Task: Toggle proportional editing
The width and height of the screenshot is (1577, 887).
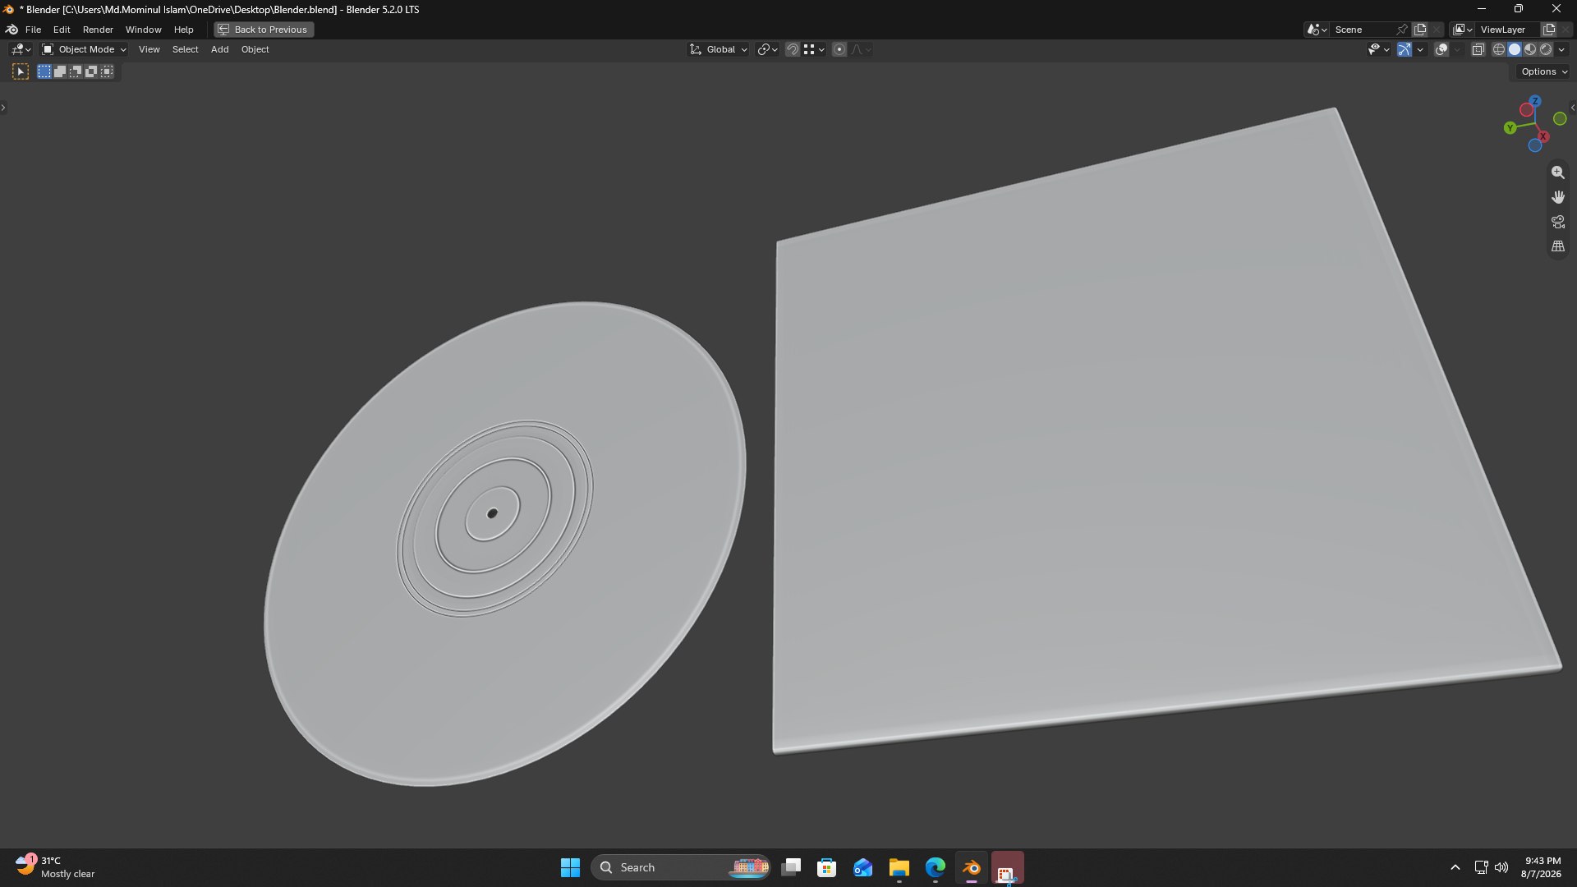Action: pyautogui.click(x=839, y=50)
